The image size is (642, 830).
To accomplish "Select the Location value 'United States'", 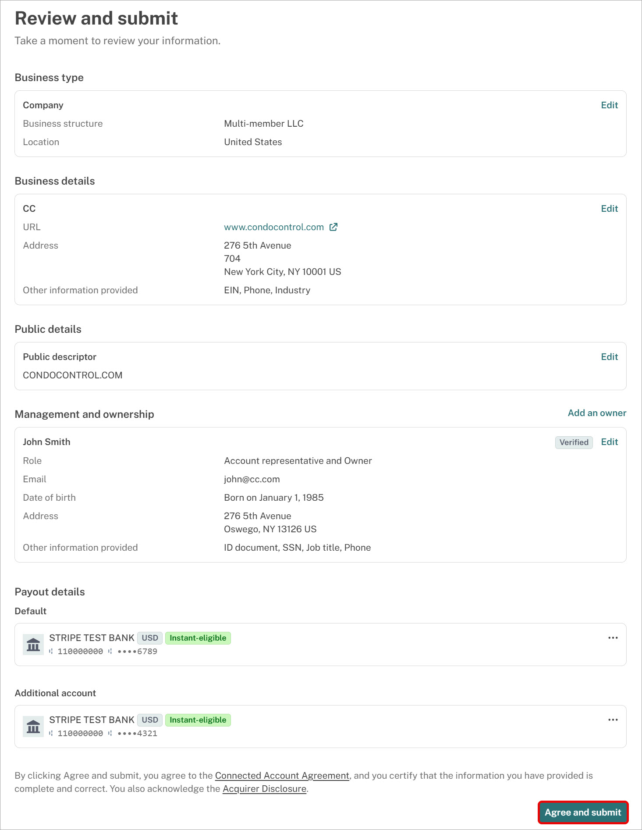I will (x=253, y=142).
